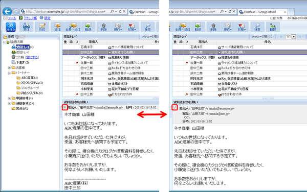The width and height of the screenshot is (307, 192).
Task: Open the アドレス帳 link
Action: click(x=30, y=18)
